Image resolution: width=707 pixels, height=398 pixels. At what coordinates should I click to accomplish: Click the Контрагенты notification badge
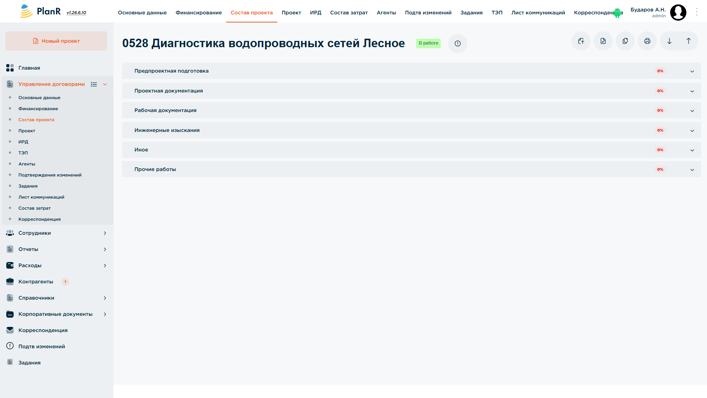tap(65, 282)
